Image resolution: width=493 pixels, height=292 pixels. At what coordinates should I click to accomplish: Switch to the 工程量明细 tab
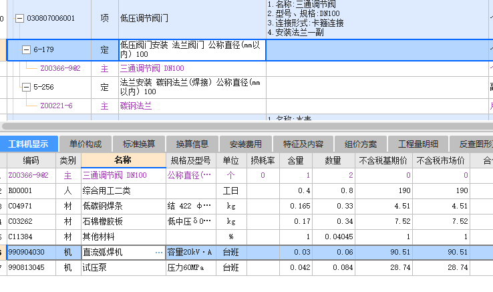point(418,144)
